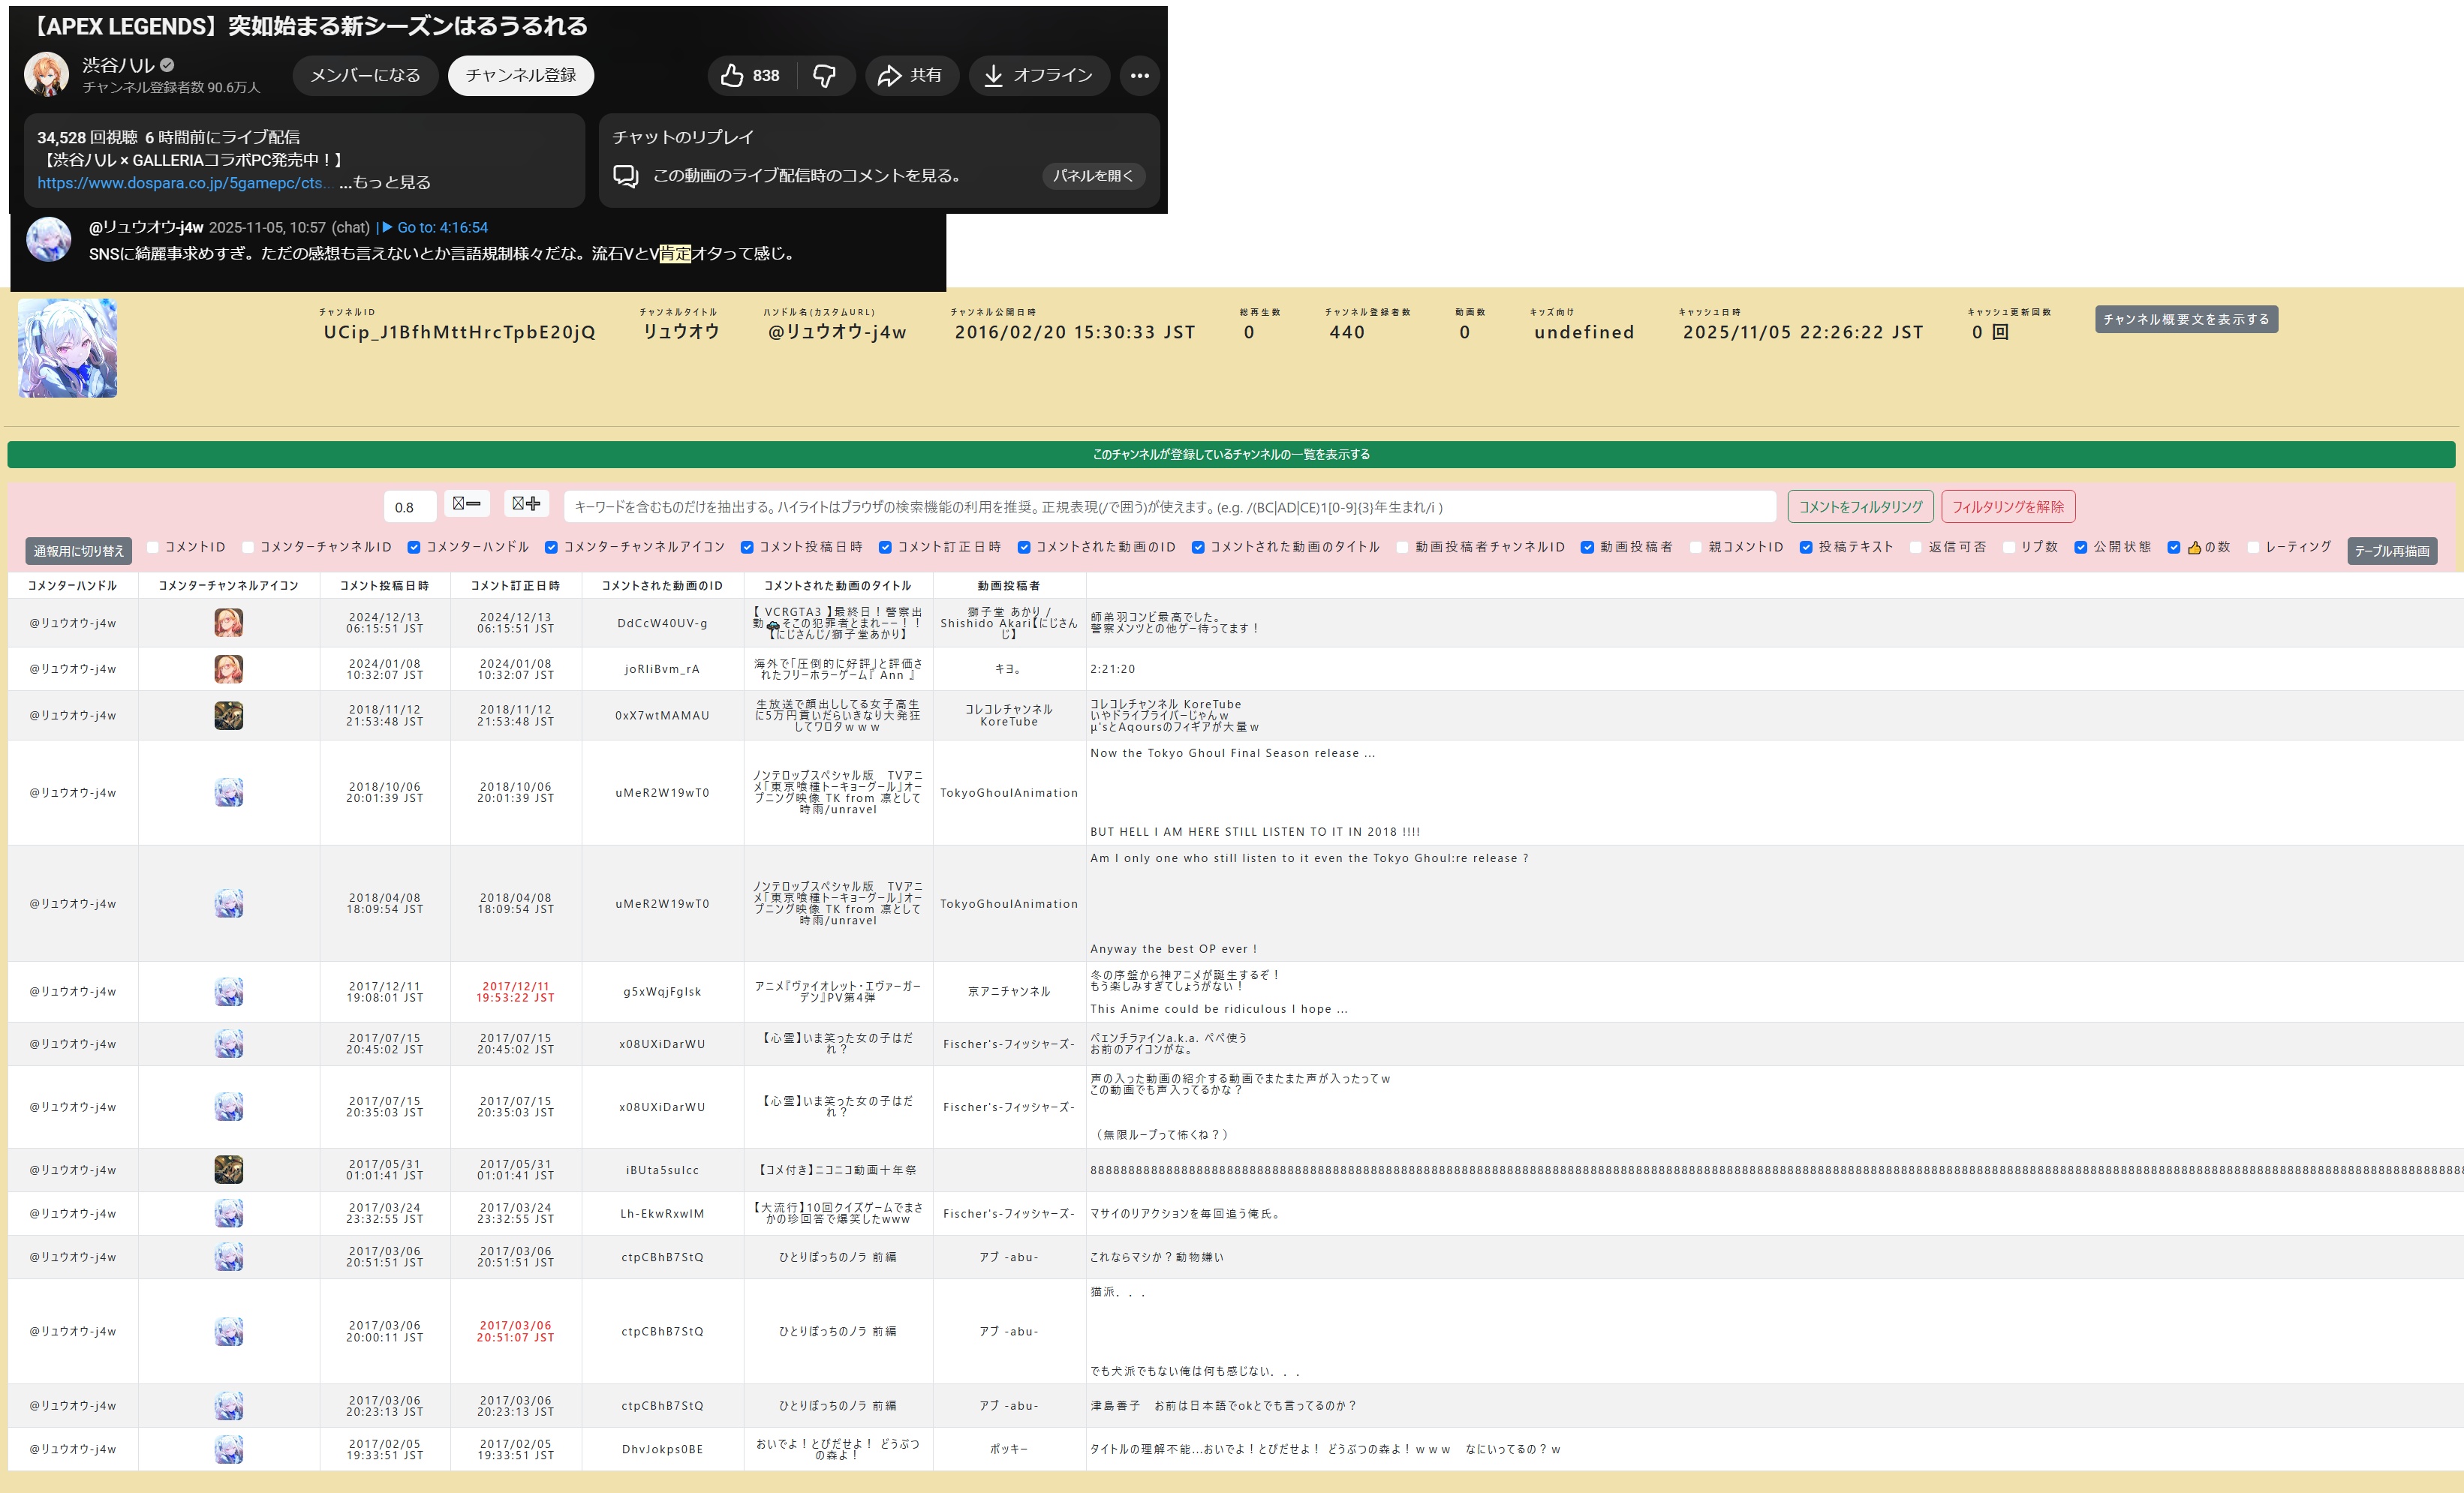Click the decrease size button with minus icon
Viewport: 2464px width, 1493px height.
coord(466,505)
